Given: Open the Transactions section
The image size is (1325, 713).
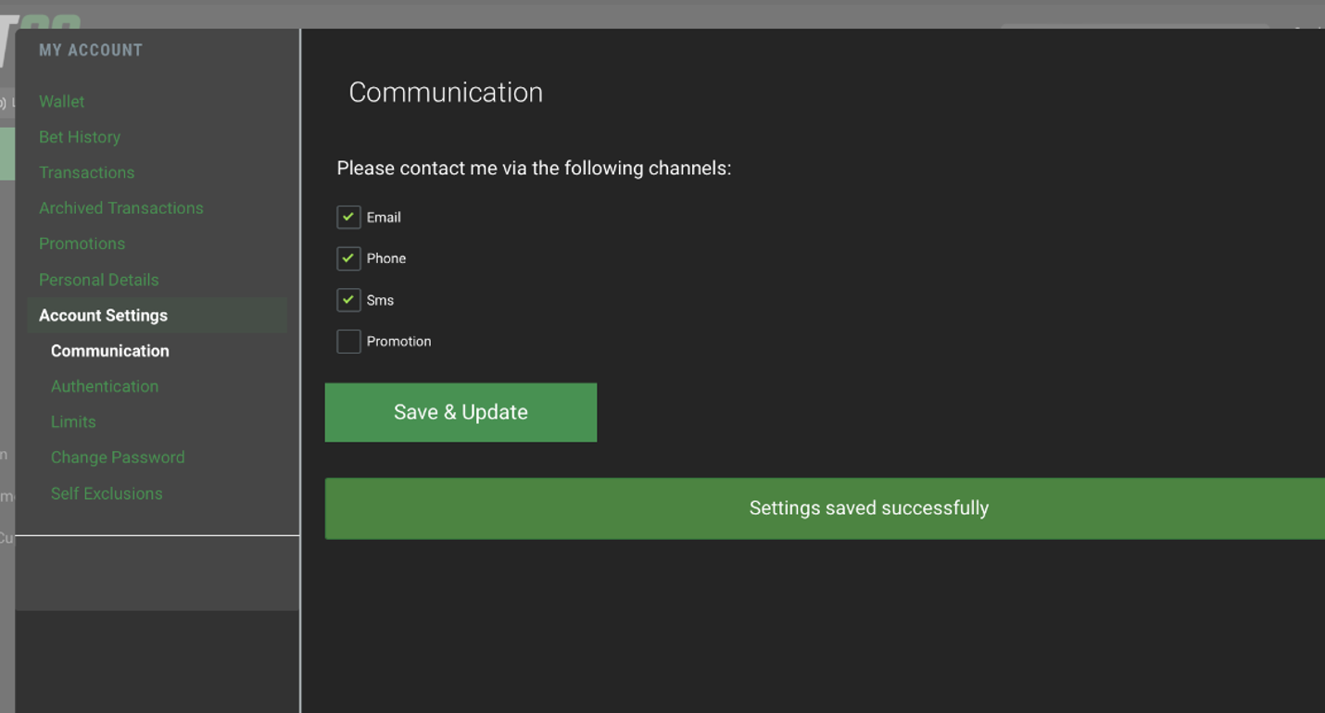Looking at the screenshot, I should click(x=86, y=172).
